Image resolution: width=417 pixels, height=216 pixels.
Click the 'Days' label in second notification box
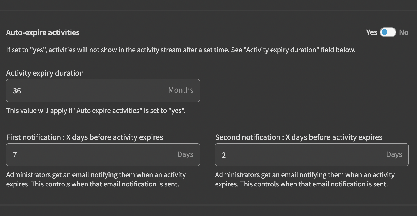point(394,154)
